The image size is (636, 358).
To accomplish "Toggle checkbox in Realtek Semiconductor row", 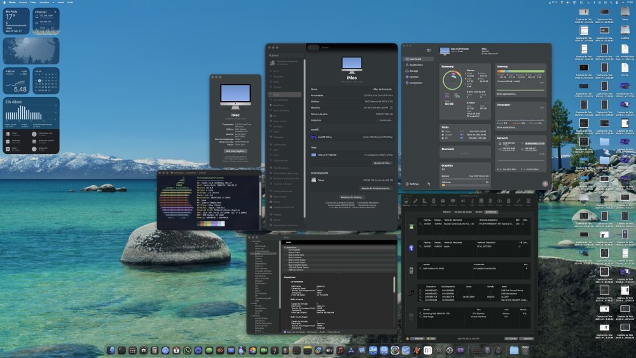I will point(523,224).
